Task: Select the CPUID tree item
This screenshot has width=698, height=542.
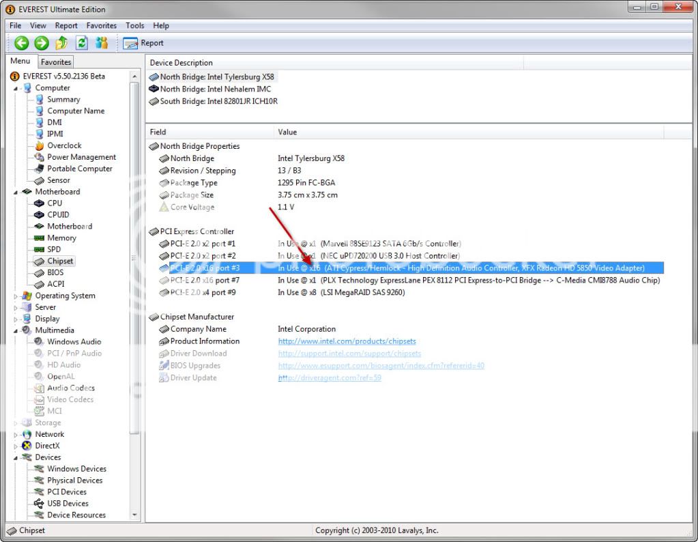Action: click(58, 214)
